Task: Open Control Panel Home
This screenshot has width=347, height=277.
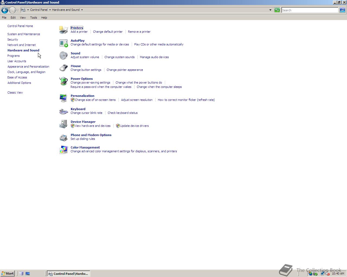Action: pos(20,26)
